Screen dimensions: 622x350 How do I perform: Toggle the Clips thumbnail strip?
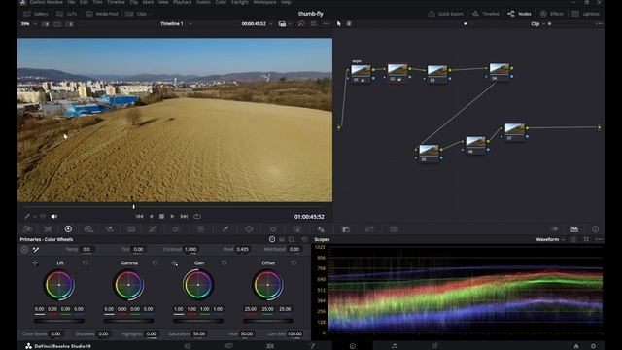point(136,14)
